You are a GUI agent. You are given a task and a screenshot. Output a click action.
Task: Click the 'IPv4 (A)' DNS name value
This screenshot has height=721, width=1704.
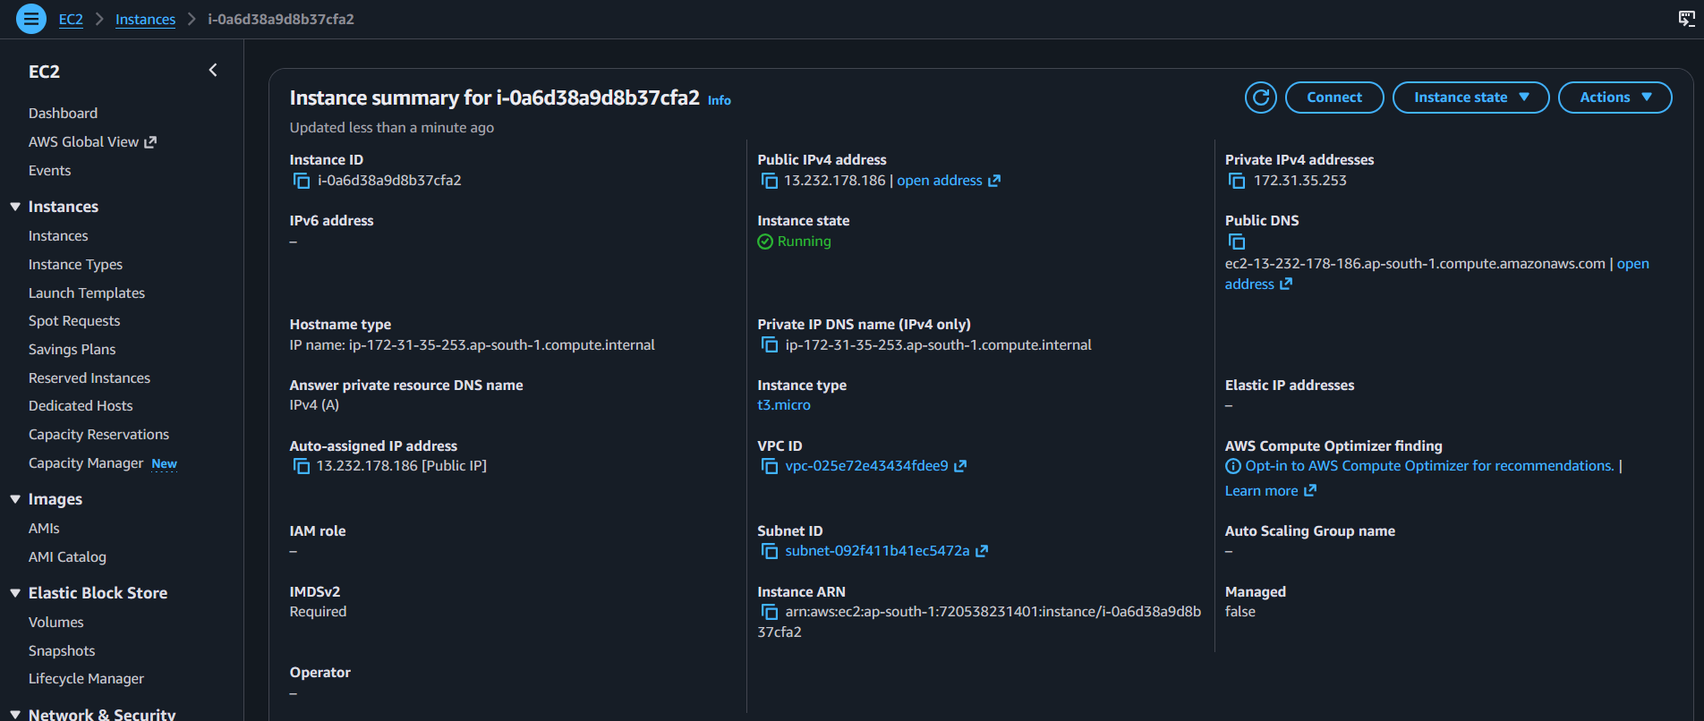tap(314, 405)
